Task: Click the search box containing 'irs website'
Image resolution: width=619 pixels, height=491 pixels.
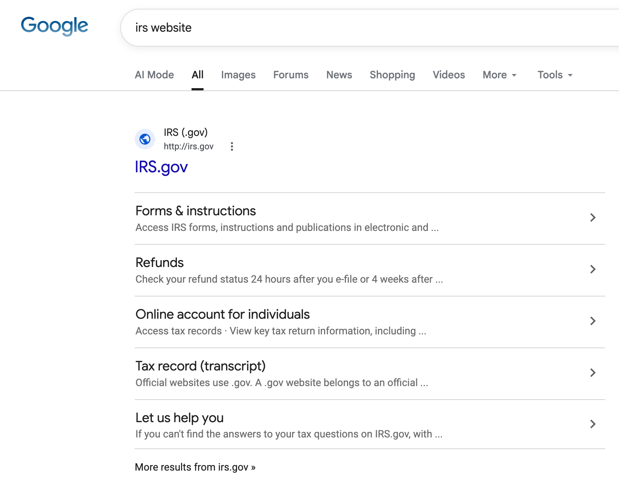Action: point(370,28)
